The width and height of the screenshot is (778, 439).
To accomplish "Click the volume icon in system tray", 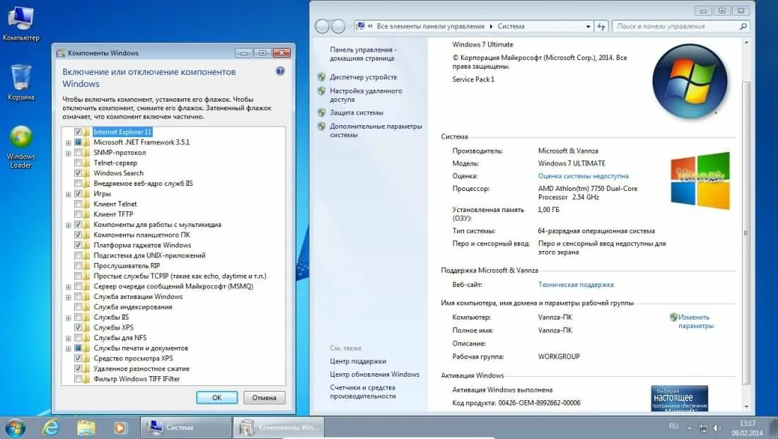I will coord(717,428).
